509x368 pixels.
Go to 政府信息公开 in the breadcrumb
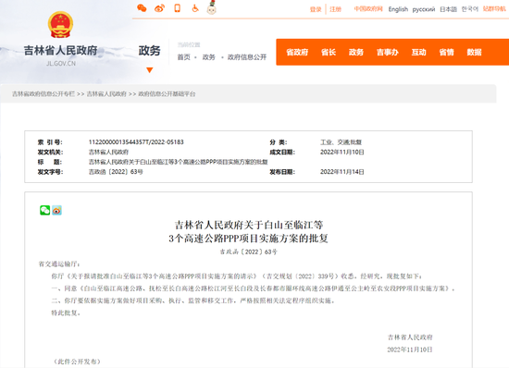[247, 57]
